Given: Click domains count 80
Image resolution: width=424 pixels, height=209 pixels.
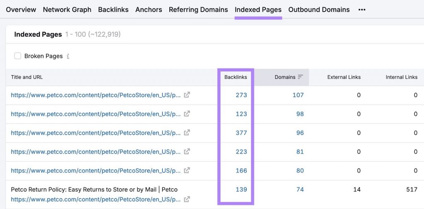Looking at the screenshot, I should [300, 171].
